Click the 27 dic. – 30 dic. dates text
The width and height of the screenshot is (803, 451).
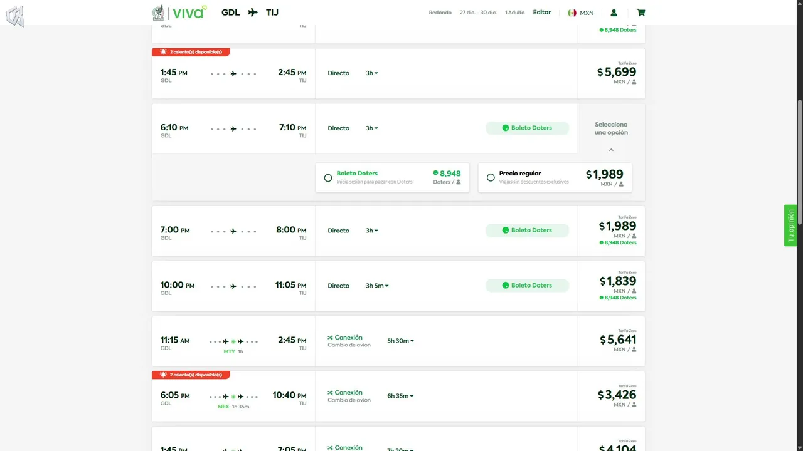pos(478,13)
